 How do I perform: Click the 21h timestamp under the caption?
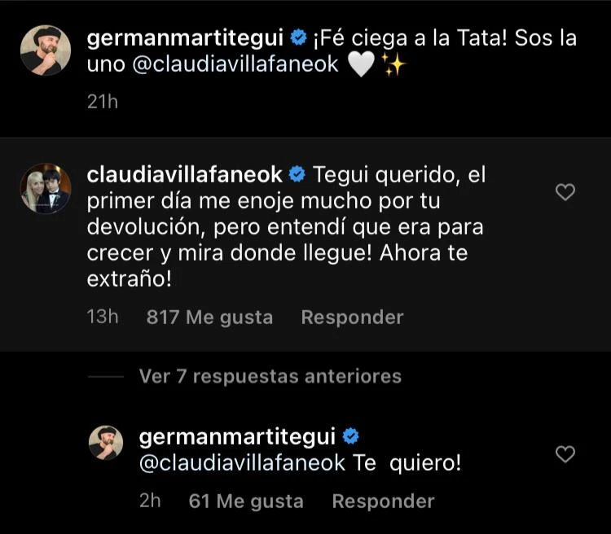pyautogui.click(x=103, y=102)
